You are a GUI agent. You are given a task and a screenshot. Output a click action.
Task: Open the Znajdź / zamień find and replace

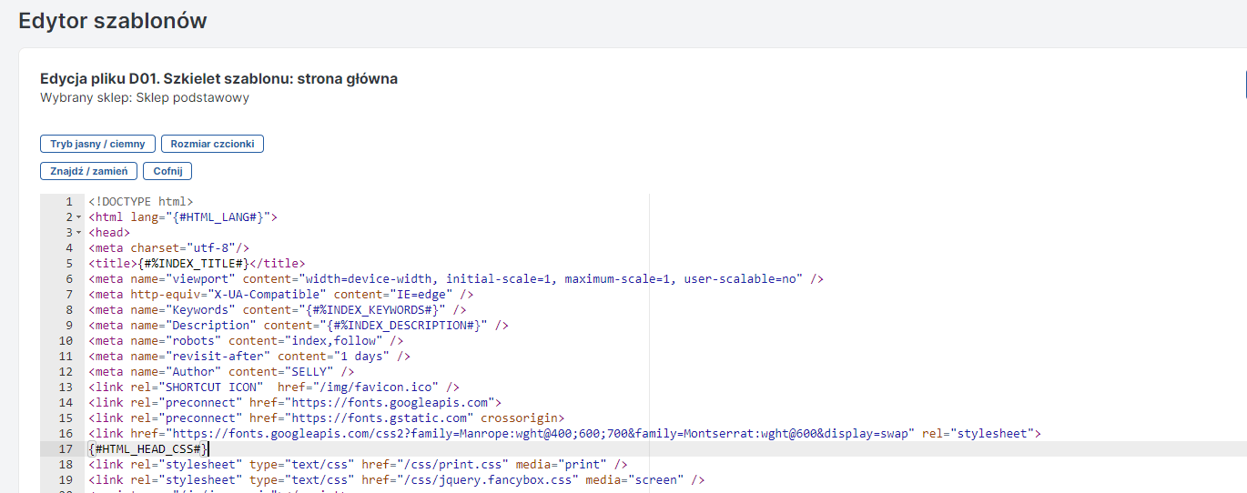88,171
